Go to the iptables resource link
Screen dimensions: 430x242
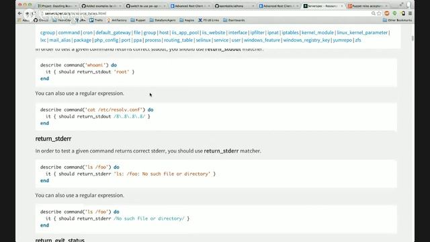(x=290, y=32)
